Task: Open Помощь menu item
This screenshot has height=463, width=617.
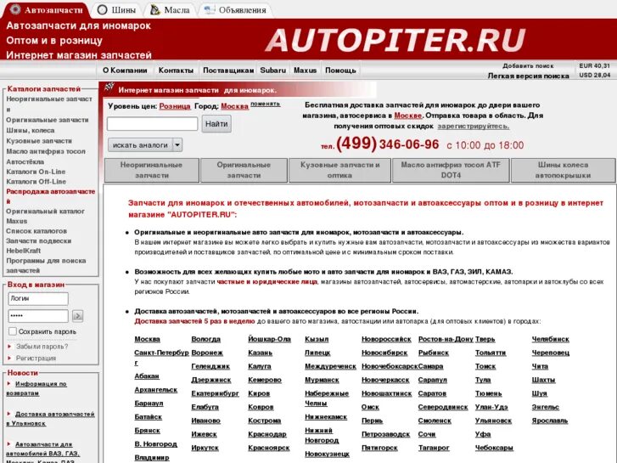Action: [340, 71]
